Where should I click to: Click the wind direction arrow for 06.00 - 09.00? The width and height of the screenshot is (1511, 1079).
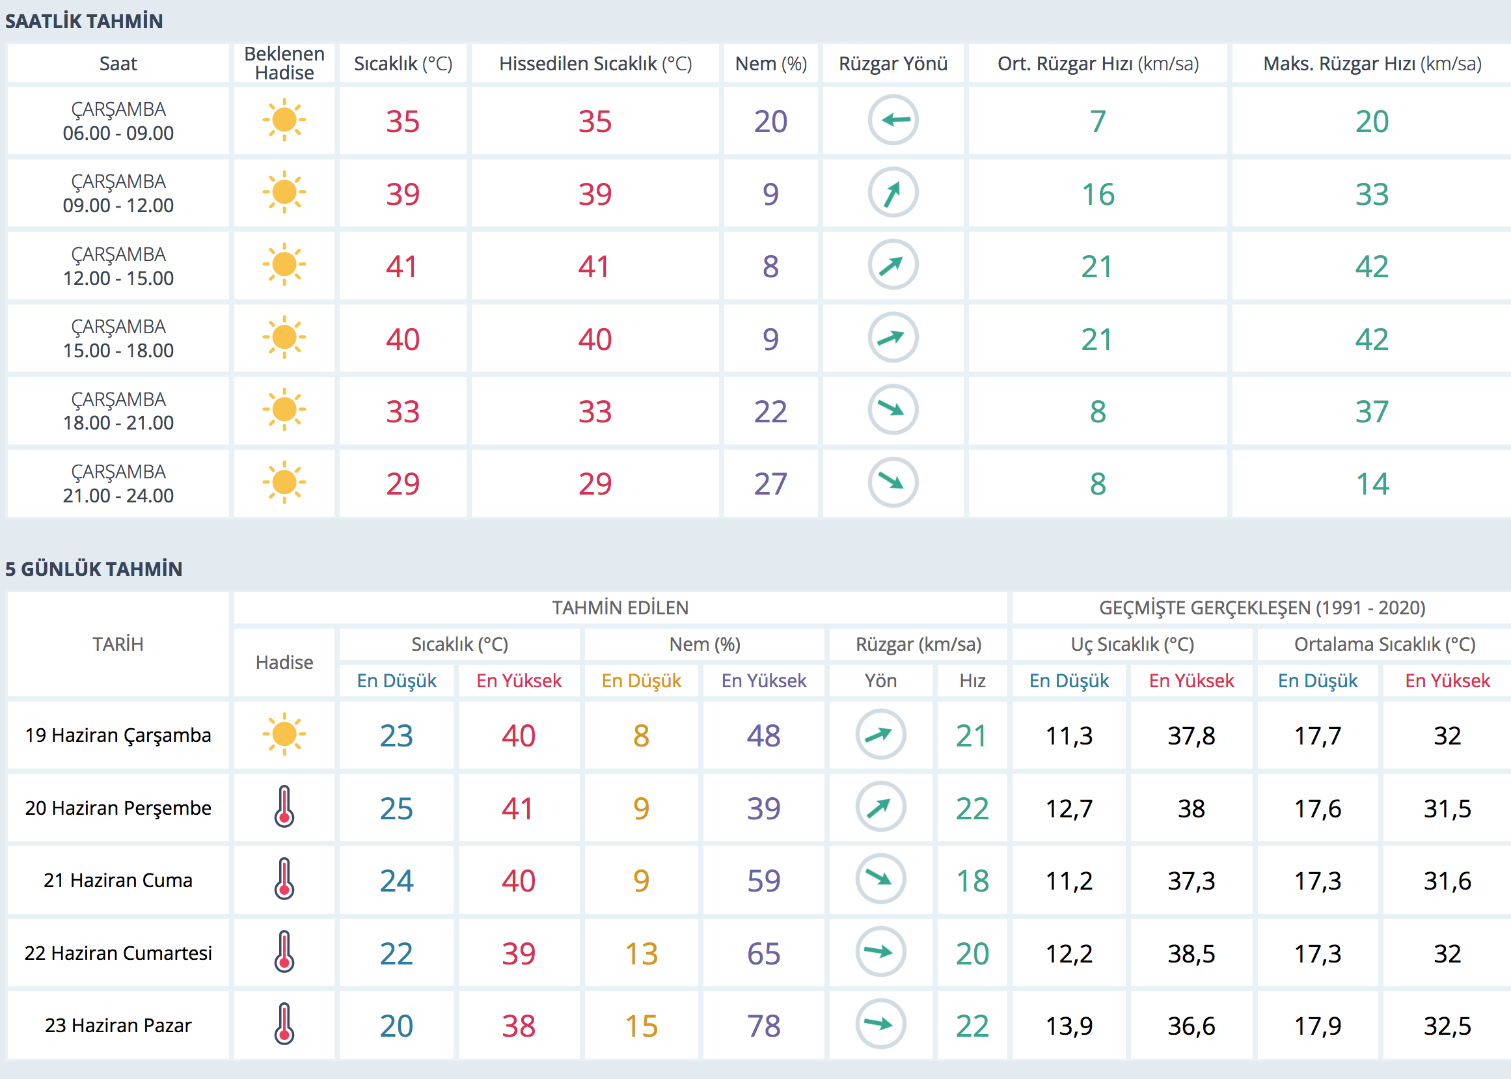click(x=893, y=120)
